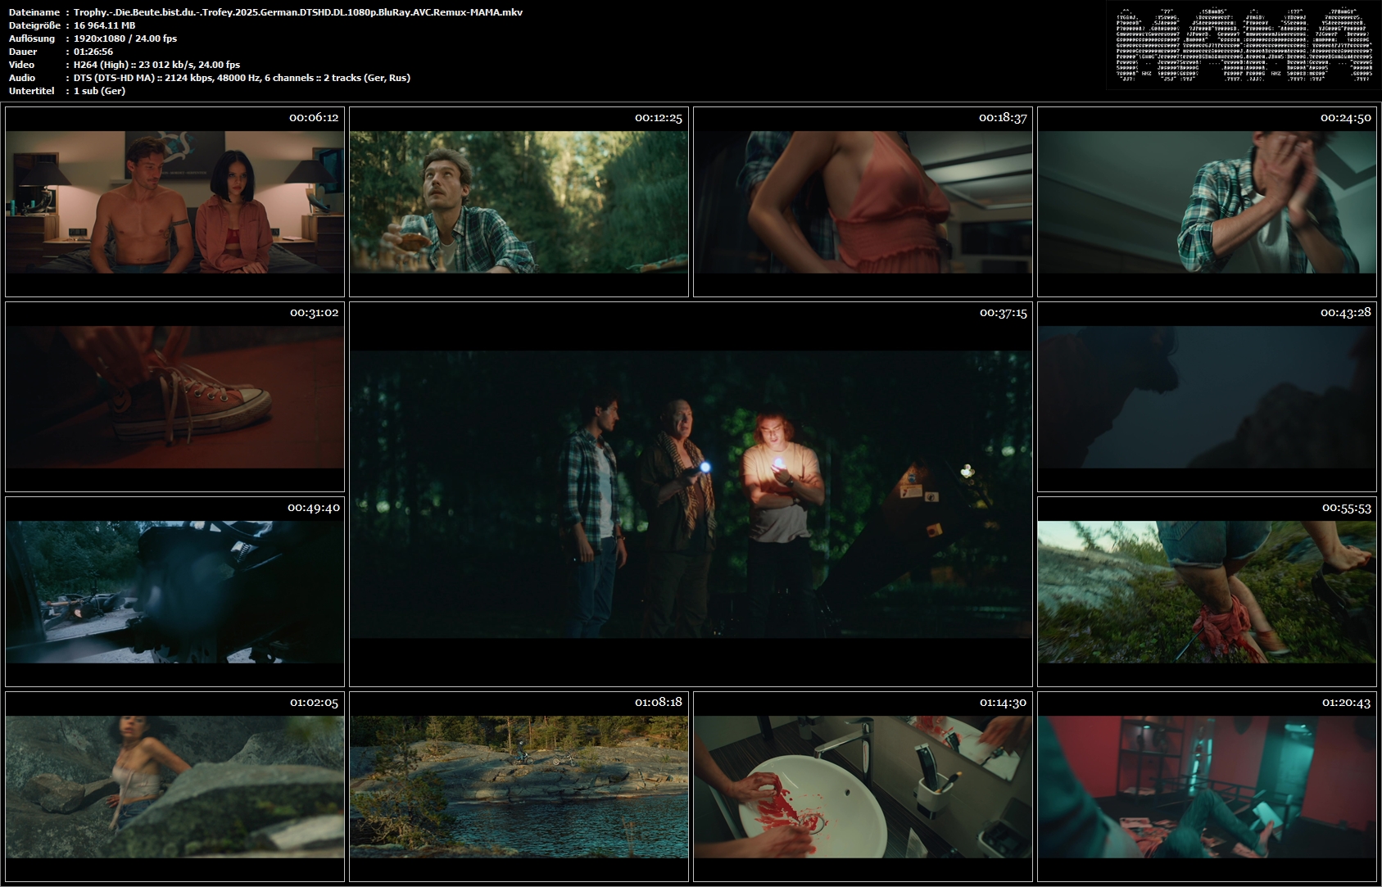1382x887 pixels.
Task: Select the thumbnail of the bloody bathroom sink
Action: click(x=863, y=786)
